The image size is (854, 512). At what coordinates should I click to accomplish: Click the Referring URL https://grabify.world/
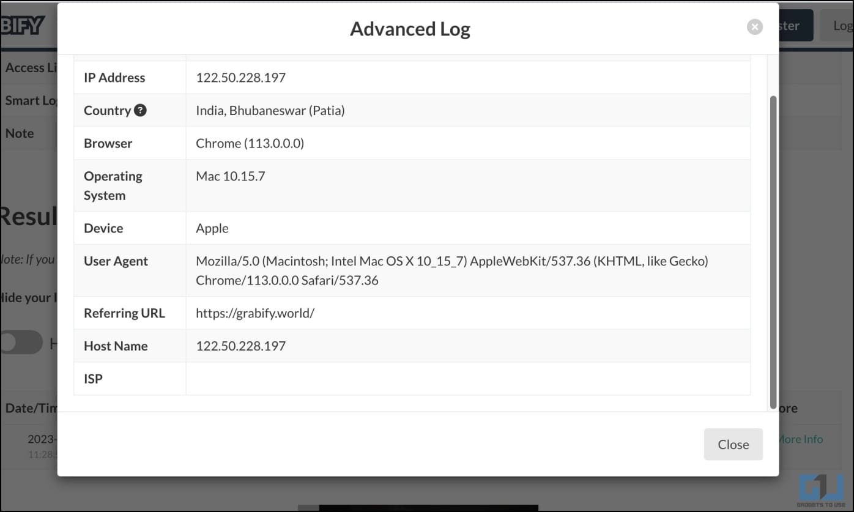(255, 313)
